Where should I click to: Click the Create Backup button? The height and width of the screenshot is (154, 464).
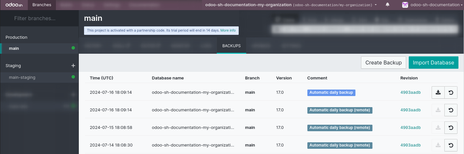383,63
